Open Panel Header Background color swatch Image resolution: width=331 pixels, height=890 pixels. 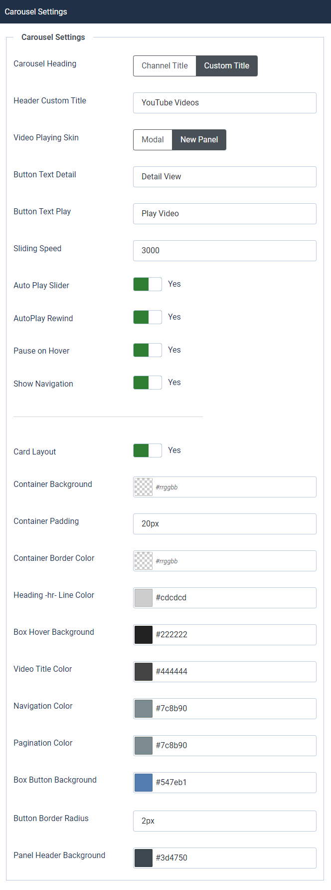pyautogui.click(x=144, y=858)
